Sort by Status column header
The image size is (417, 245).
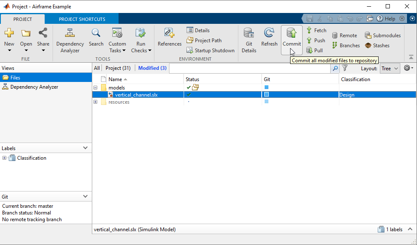pyautogui.click(x=222, y=79)
